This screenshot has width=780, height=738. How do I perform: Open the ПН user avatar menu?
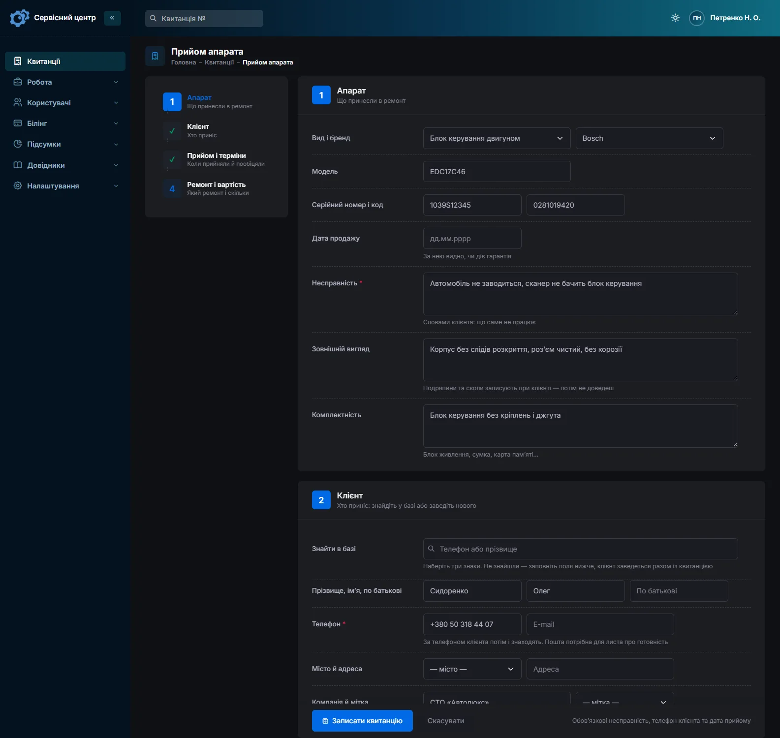click(697, 18)
